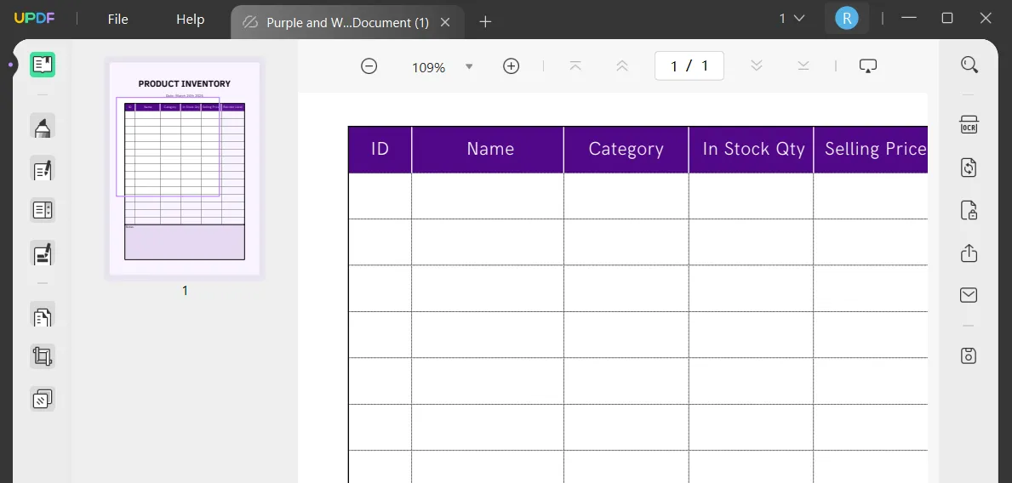Start slideshow presentation mode
Screen dimensions: 1012x483
(868, 65)
